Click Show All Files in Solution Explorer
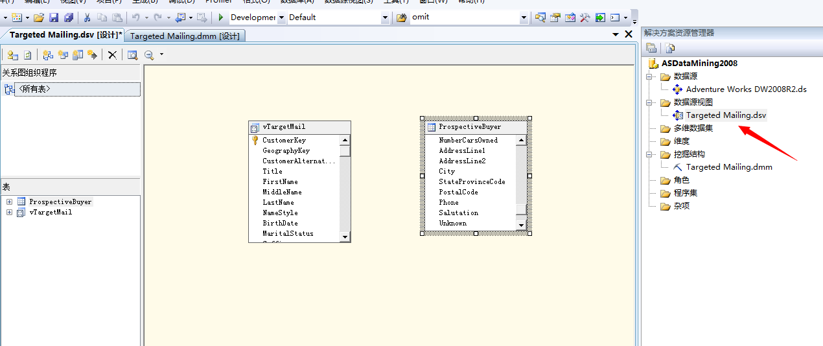Viewport: 823px width, 346px height. click(670, 48)
